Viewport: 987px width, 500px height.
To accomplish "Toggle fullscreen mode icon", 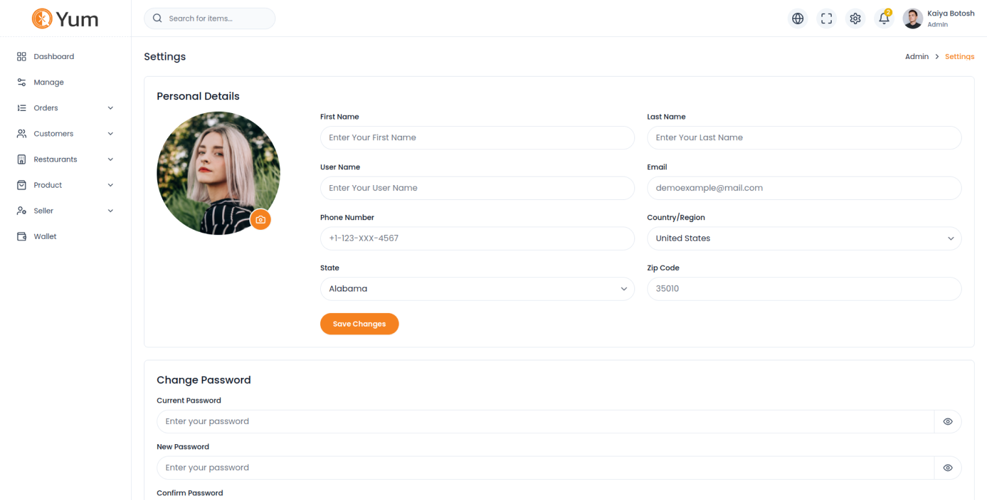I will tap(827, 19).
